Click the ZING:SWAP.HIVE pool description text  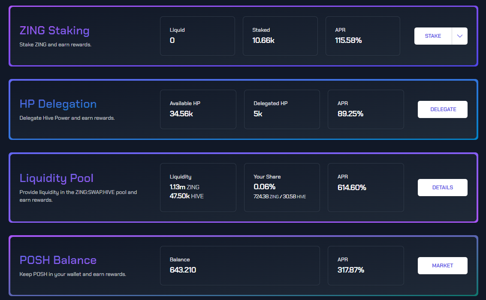point(78,196)
